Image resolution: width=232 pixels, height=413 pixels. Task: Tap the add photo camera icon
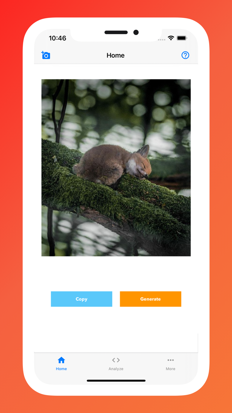[46, 55]
